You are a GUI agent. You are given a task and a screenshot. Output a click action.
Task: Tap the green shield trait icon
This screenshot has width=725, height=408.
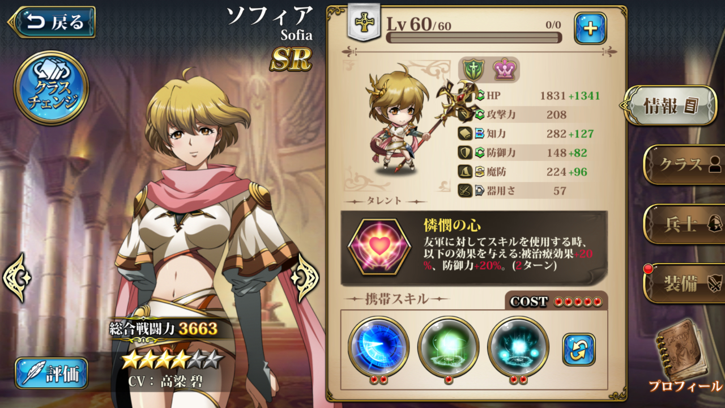[x=474, y=70]
